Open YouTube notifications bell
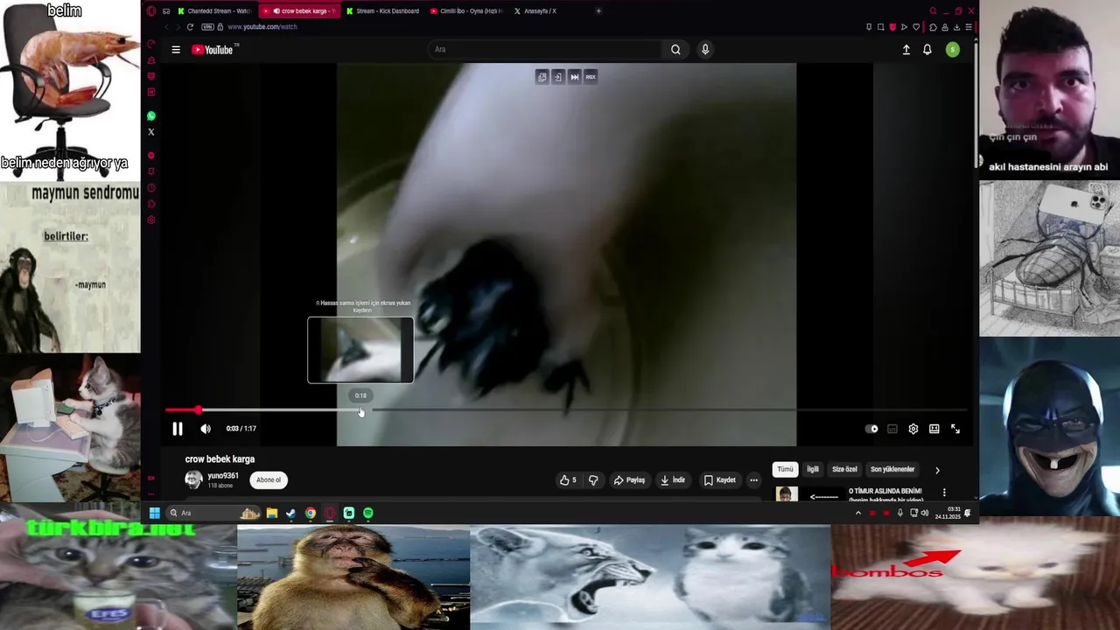Viewport: 1120px width, 630px height. (927, 50)
